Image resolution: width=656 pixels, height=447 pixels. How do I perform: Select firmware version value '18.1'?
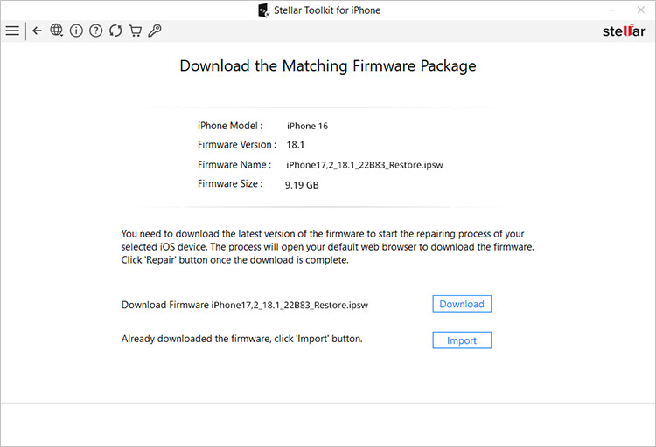(296, 145)
